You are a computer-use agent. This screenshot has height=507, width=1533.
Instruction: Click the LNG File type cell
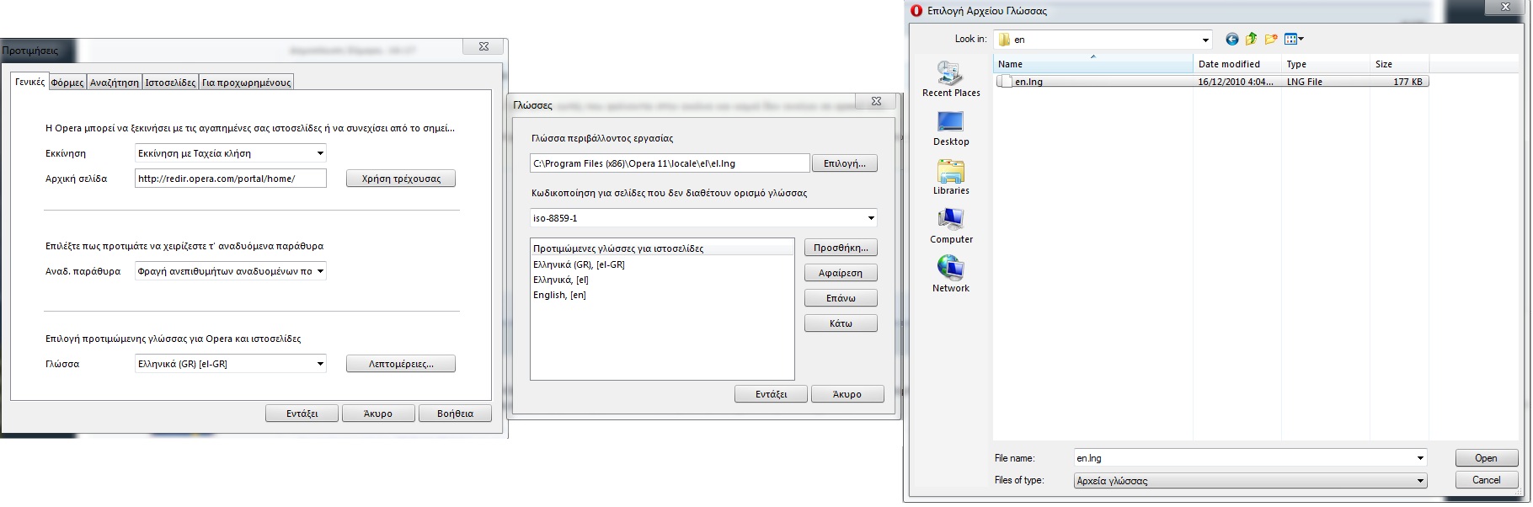click(x=1305, y=82)
